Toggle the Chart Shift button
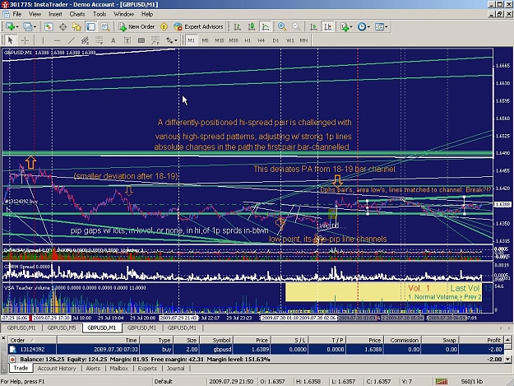 coord(327,26)
